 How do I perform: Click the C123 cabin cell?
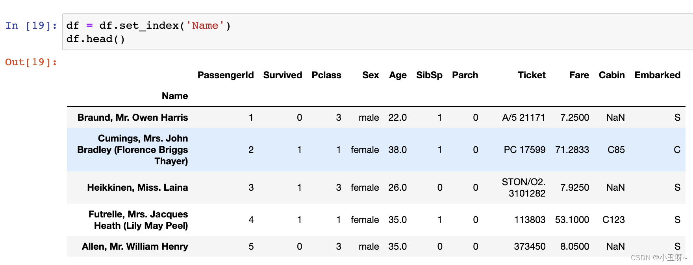[x=613, y=220]
